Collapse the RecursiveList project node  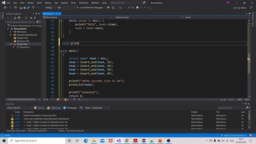(x=8, y=29)
